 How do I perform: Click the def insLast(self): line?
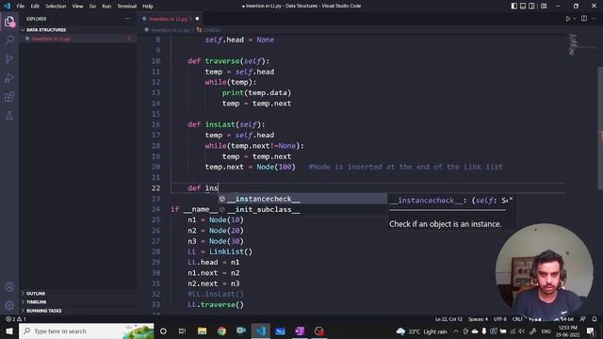pyautogui.click(x=226, y=124)
